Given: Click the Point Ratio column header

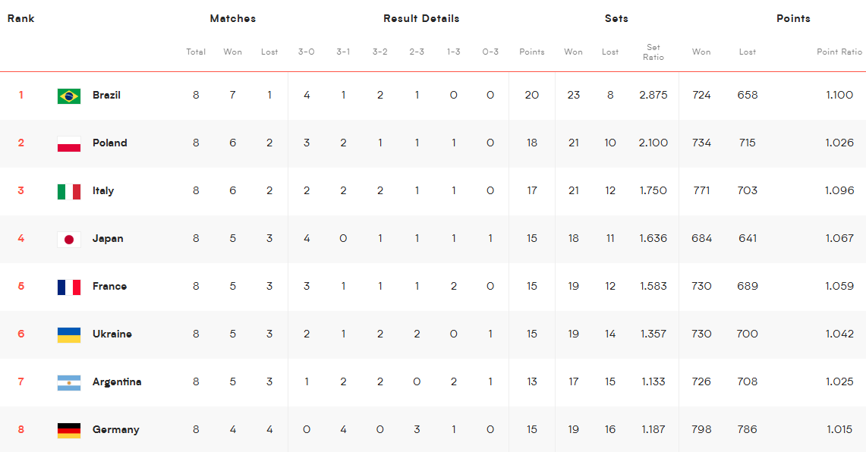Looking at the screenshot, I should pyautogui.click(x=839, y=52).
